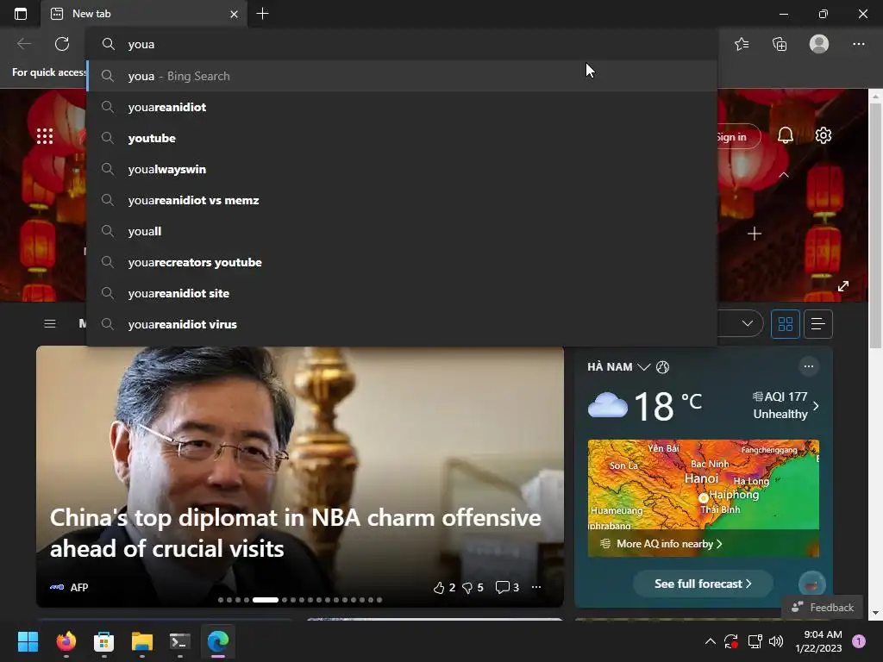Switch feed to grid view
Image resolution: width=883 pixels, height=662 pixels.
click(x=785, y=324)
